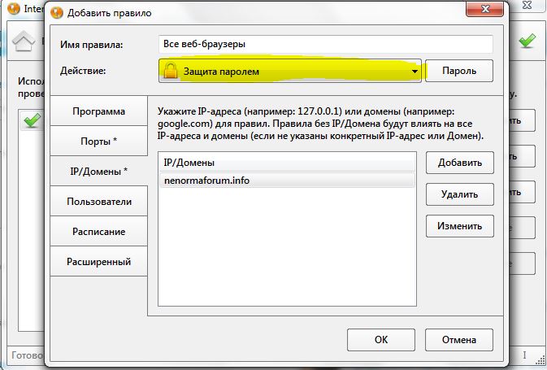Image resolution: width=547 pixels, height=370 pixels.
Task: Select the IP/Домены tab
Action: click(x=98, y=172)
